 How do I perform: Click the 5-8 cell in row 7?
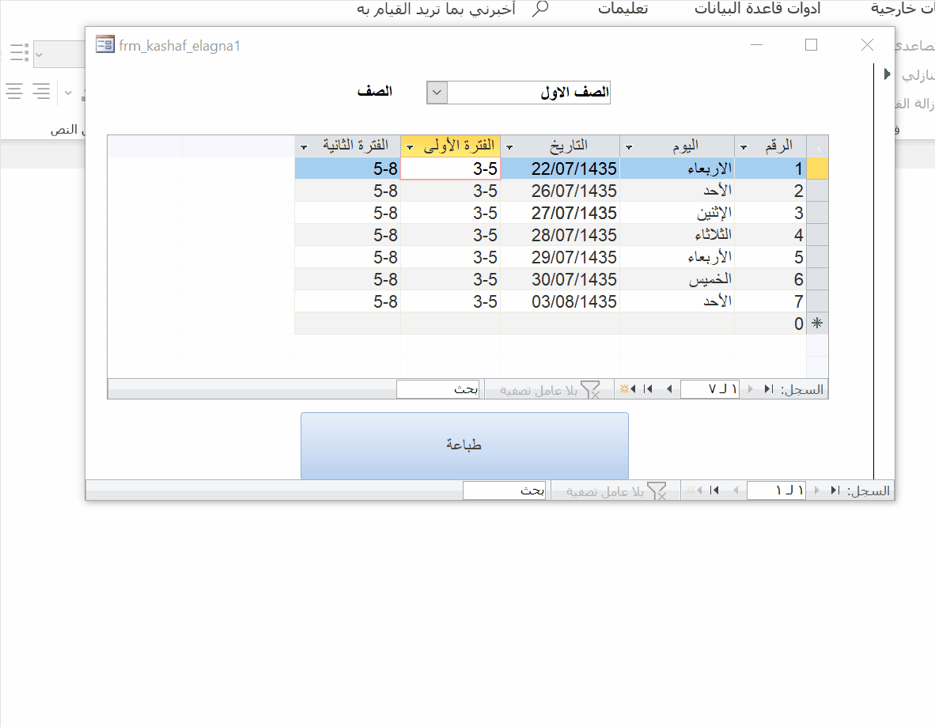coord(347,301)
